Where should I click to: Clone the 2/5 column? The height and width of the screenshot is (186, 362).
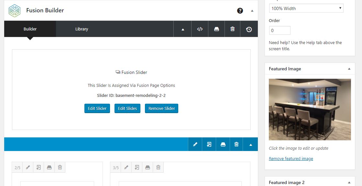pos(38,167)
